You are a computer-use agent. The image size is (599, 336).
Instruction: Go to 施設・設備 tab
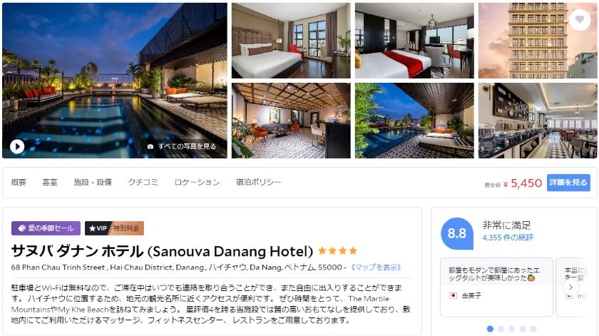93,183
